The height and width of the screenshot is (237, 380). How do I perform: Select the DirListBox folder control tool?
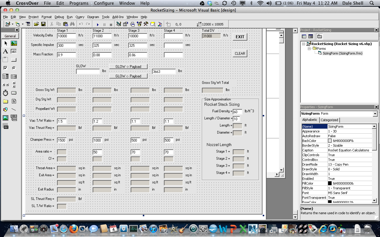coord(6,101)
